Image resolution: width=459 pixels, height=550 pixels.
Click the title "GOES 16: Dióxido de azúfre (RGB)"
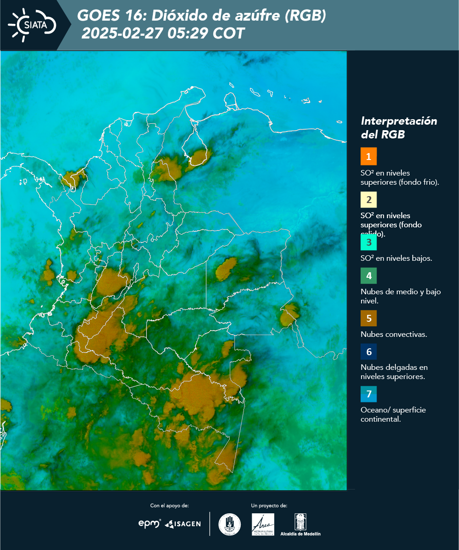(x=202, y=16)
